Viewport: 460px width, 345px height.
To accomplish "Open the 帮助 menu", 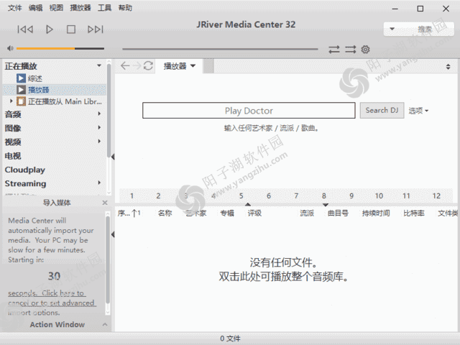I will click(125, 8).
